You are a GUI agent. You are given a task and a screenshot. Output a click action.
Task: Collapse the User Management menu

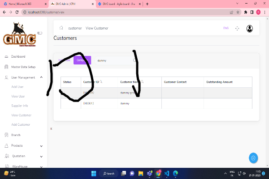41,77
